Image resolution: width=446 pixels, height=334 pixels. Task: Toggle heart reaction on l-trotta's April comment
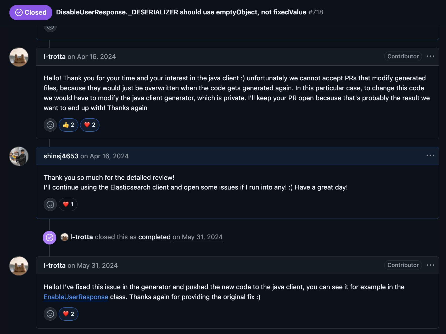tap(90, 125)
